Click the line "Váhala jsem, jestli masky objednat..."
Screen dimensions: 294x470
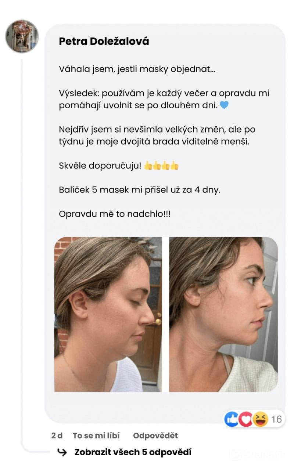(x=137, y=69)
